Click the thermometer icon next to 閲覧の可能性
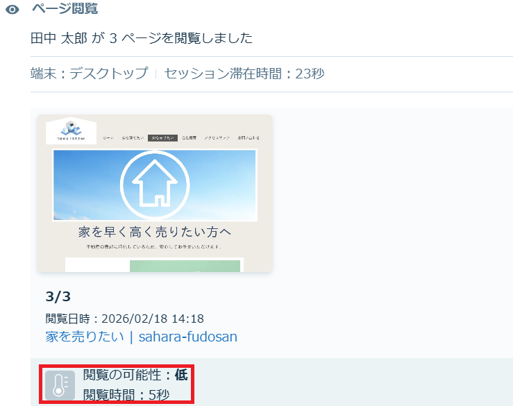 [x=60, y=385]
